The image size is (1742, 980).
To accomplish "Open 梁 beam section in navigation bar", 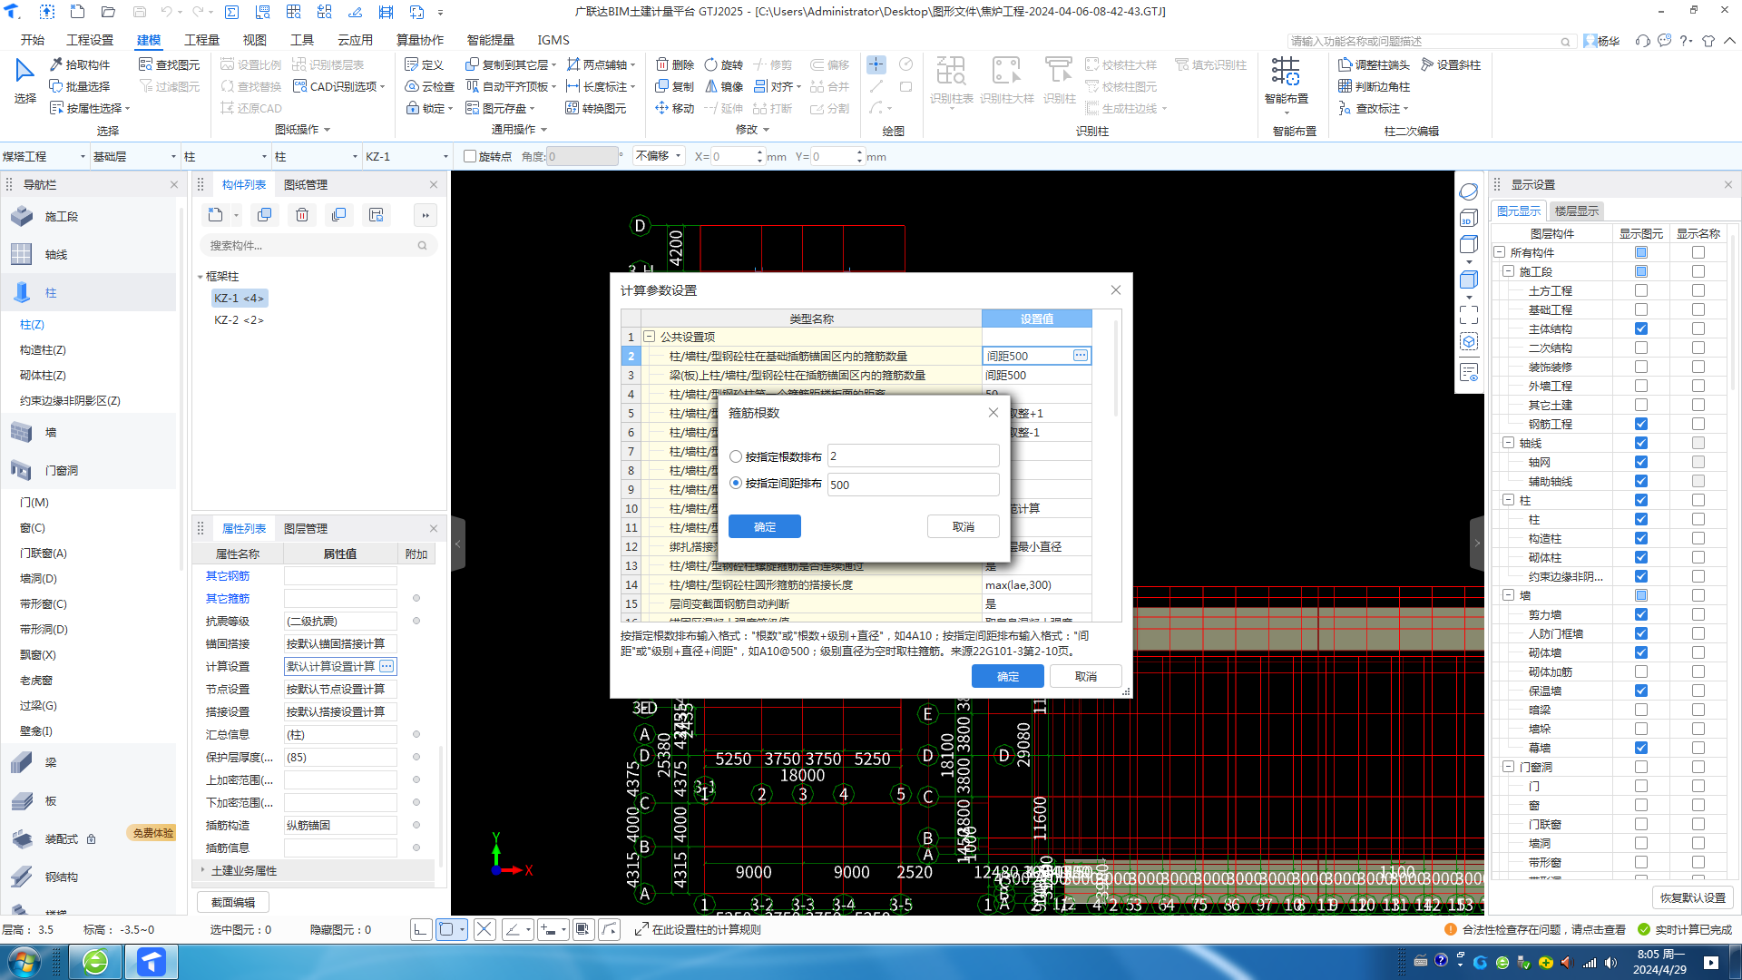I will [x=88, y=762].
